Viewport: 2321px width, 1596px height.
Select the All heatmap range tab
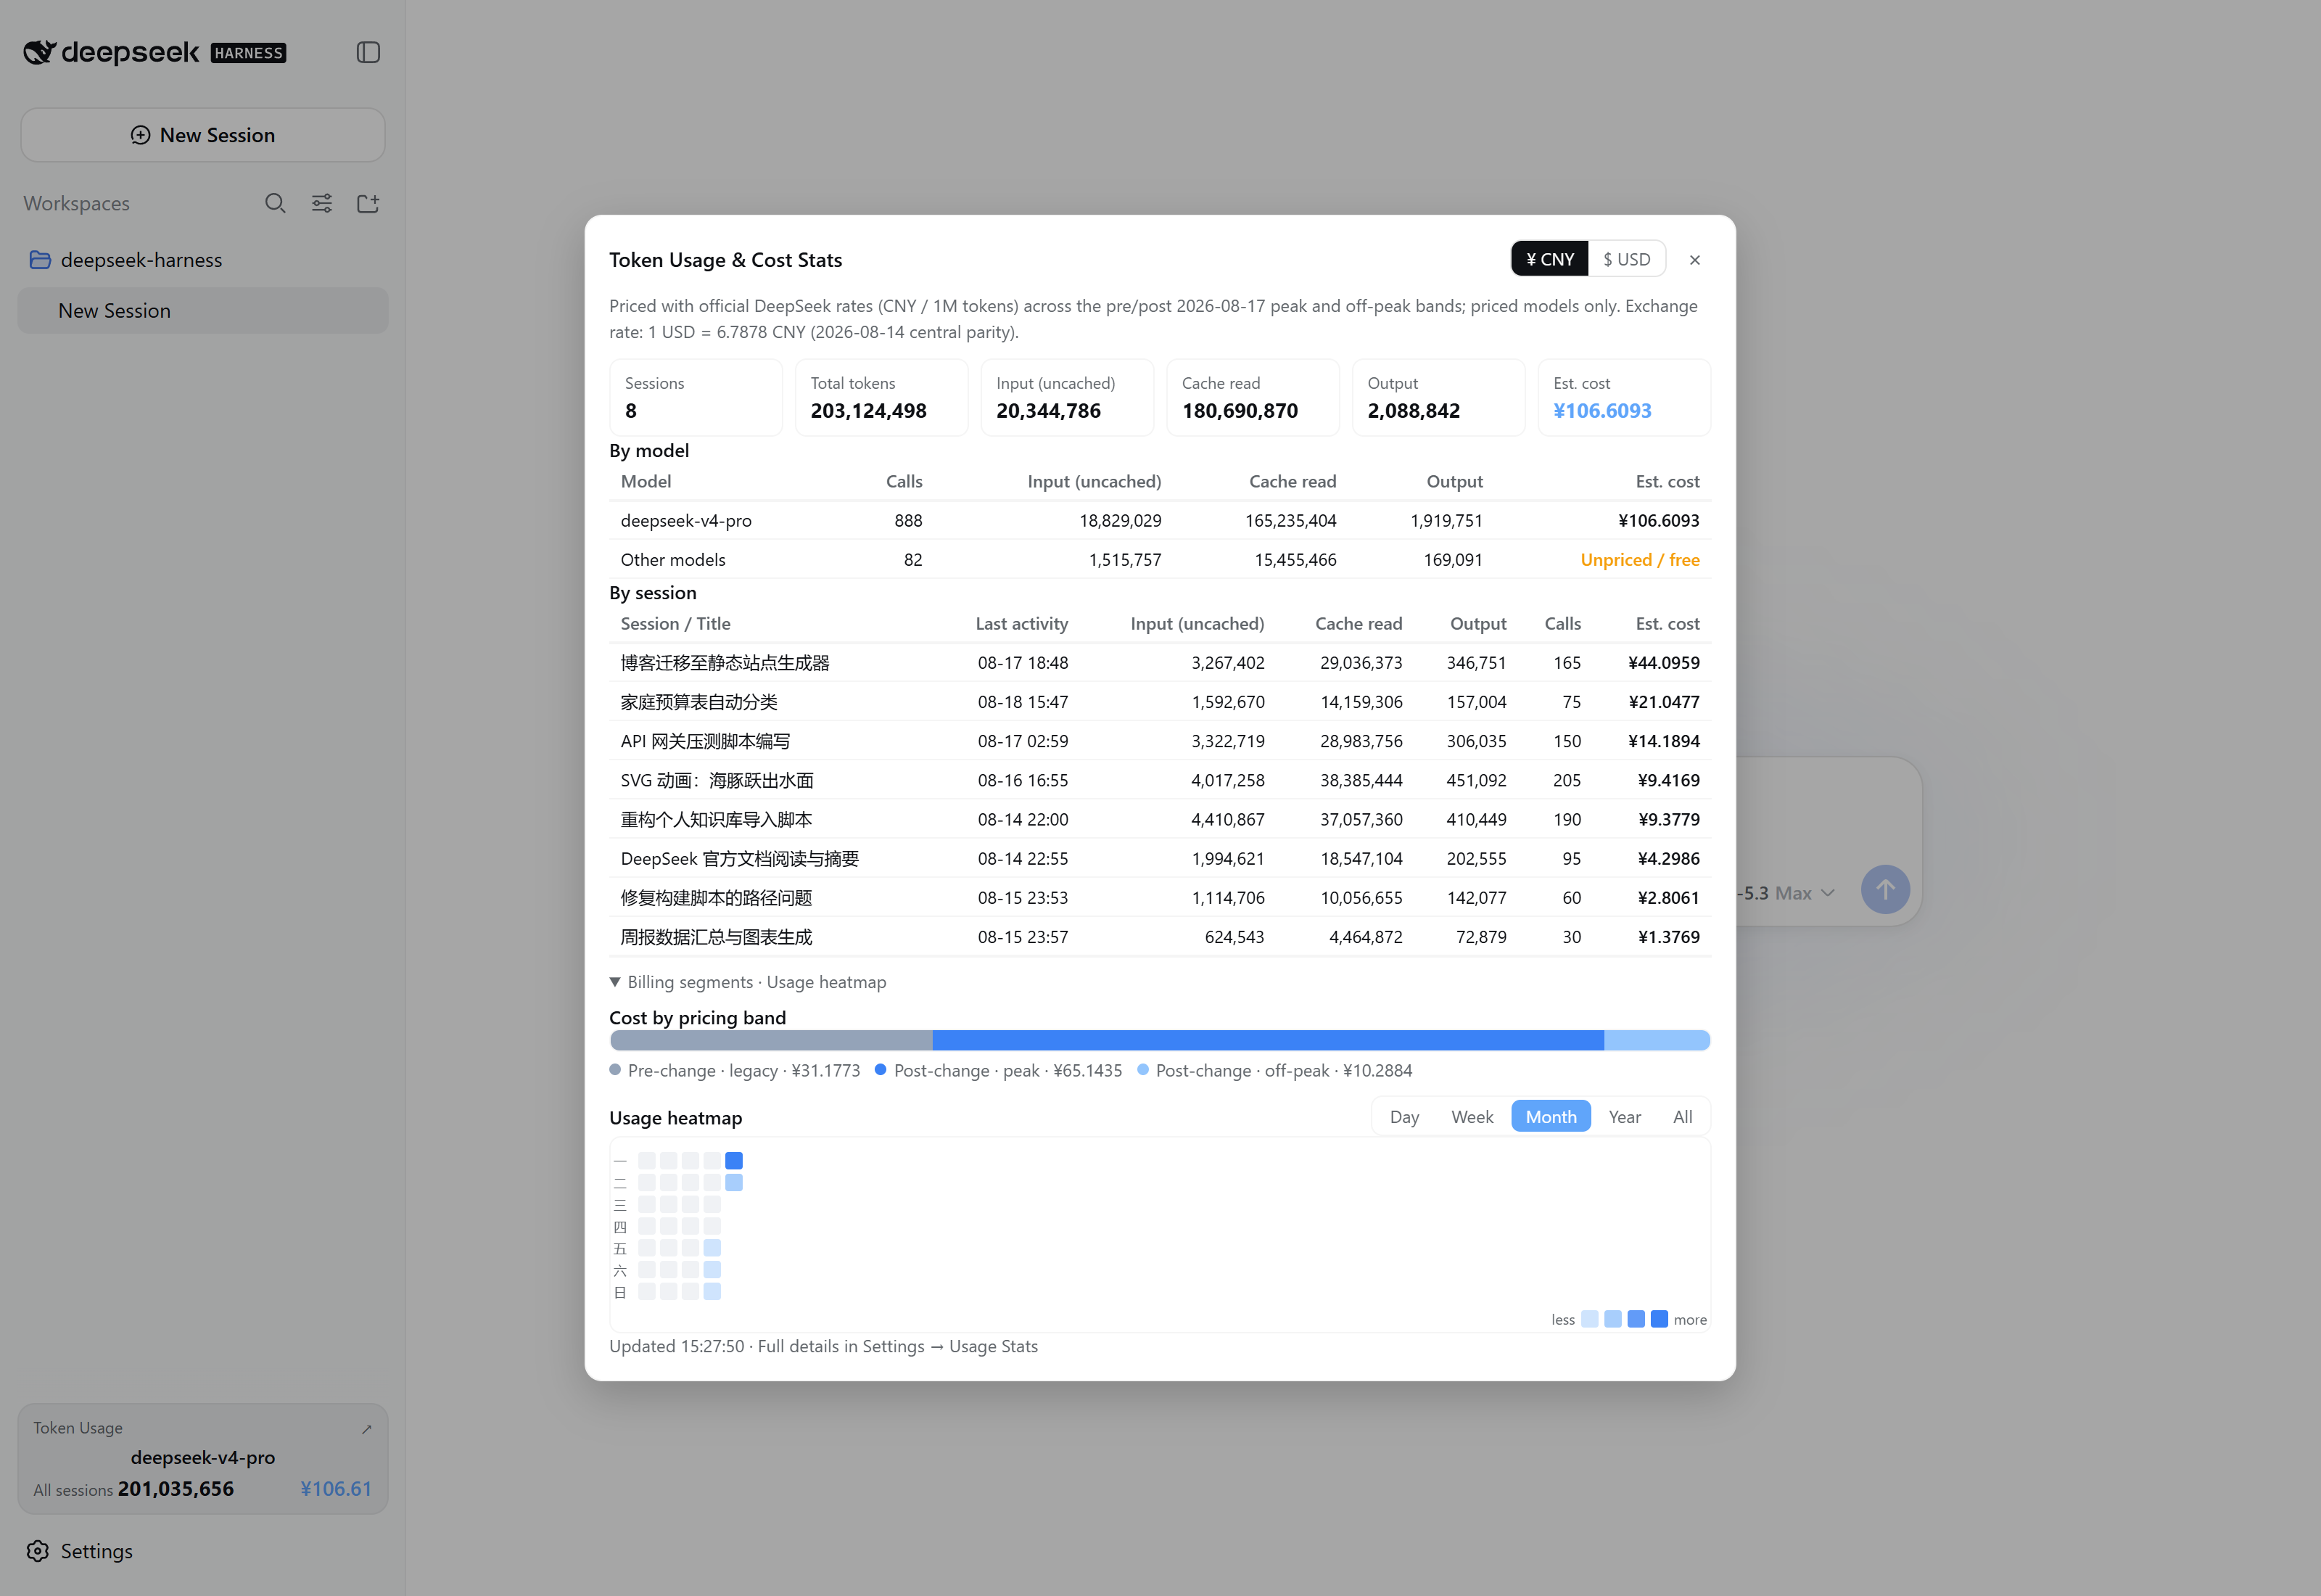1682,1117
